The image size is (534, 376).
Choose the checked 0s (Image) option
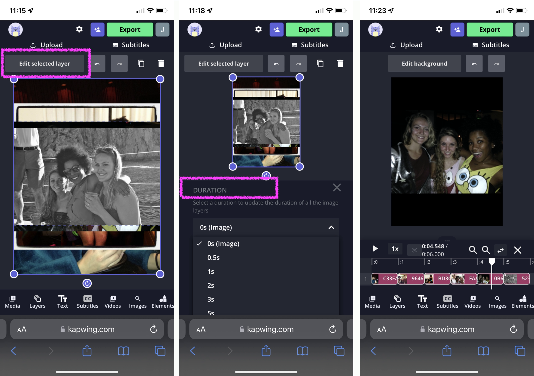[x=223, y=244]
